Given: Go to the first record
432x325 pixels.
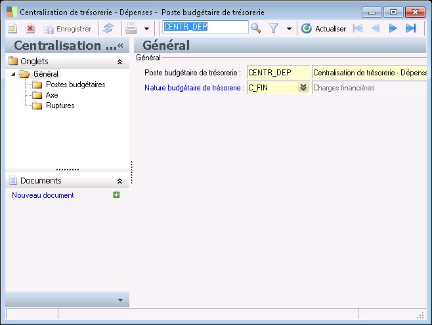Looking at the screenshot, I should [x=358, y=28].
